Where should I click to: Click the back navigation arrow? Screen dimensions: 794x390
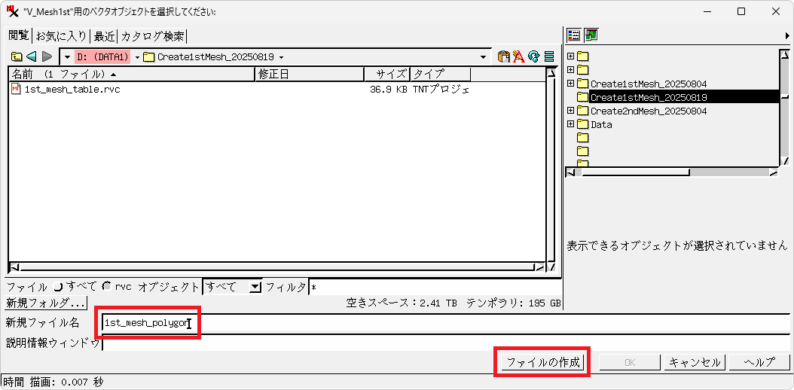click(32, 56)
